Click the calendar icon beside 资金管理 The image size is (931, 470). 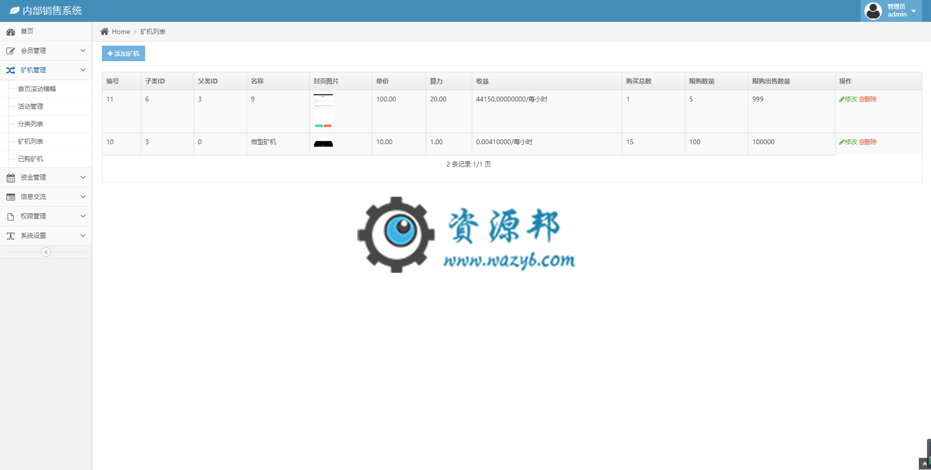11,178
